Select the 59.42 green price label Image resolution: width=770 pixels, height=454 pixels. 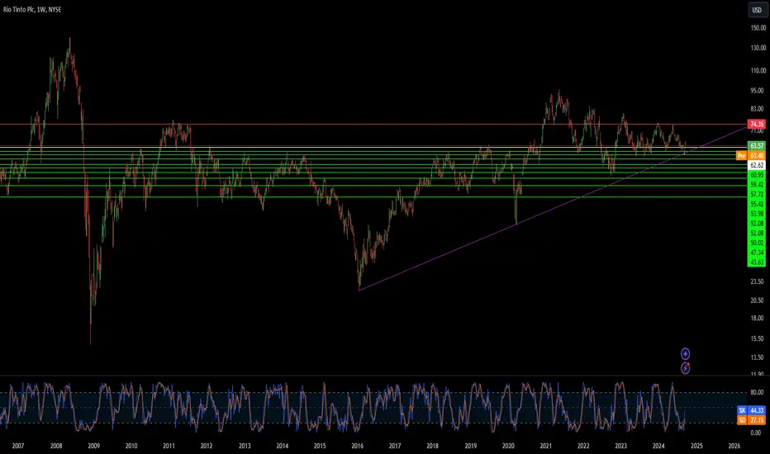tap(756, 185)
